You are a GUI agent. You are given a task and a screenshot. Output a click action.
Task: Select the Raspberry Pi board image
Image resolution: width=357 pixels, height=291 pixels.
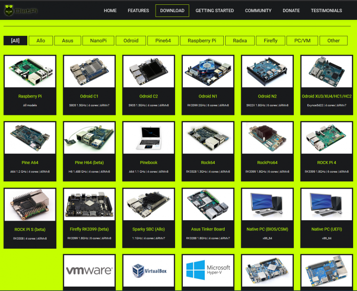30,71
